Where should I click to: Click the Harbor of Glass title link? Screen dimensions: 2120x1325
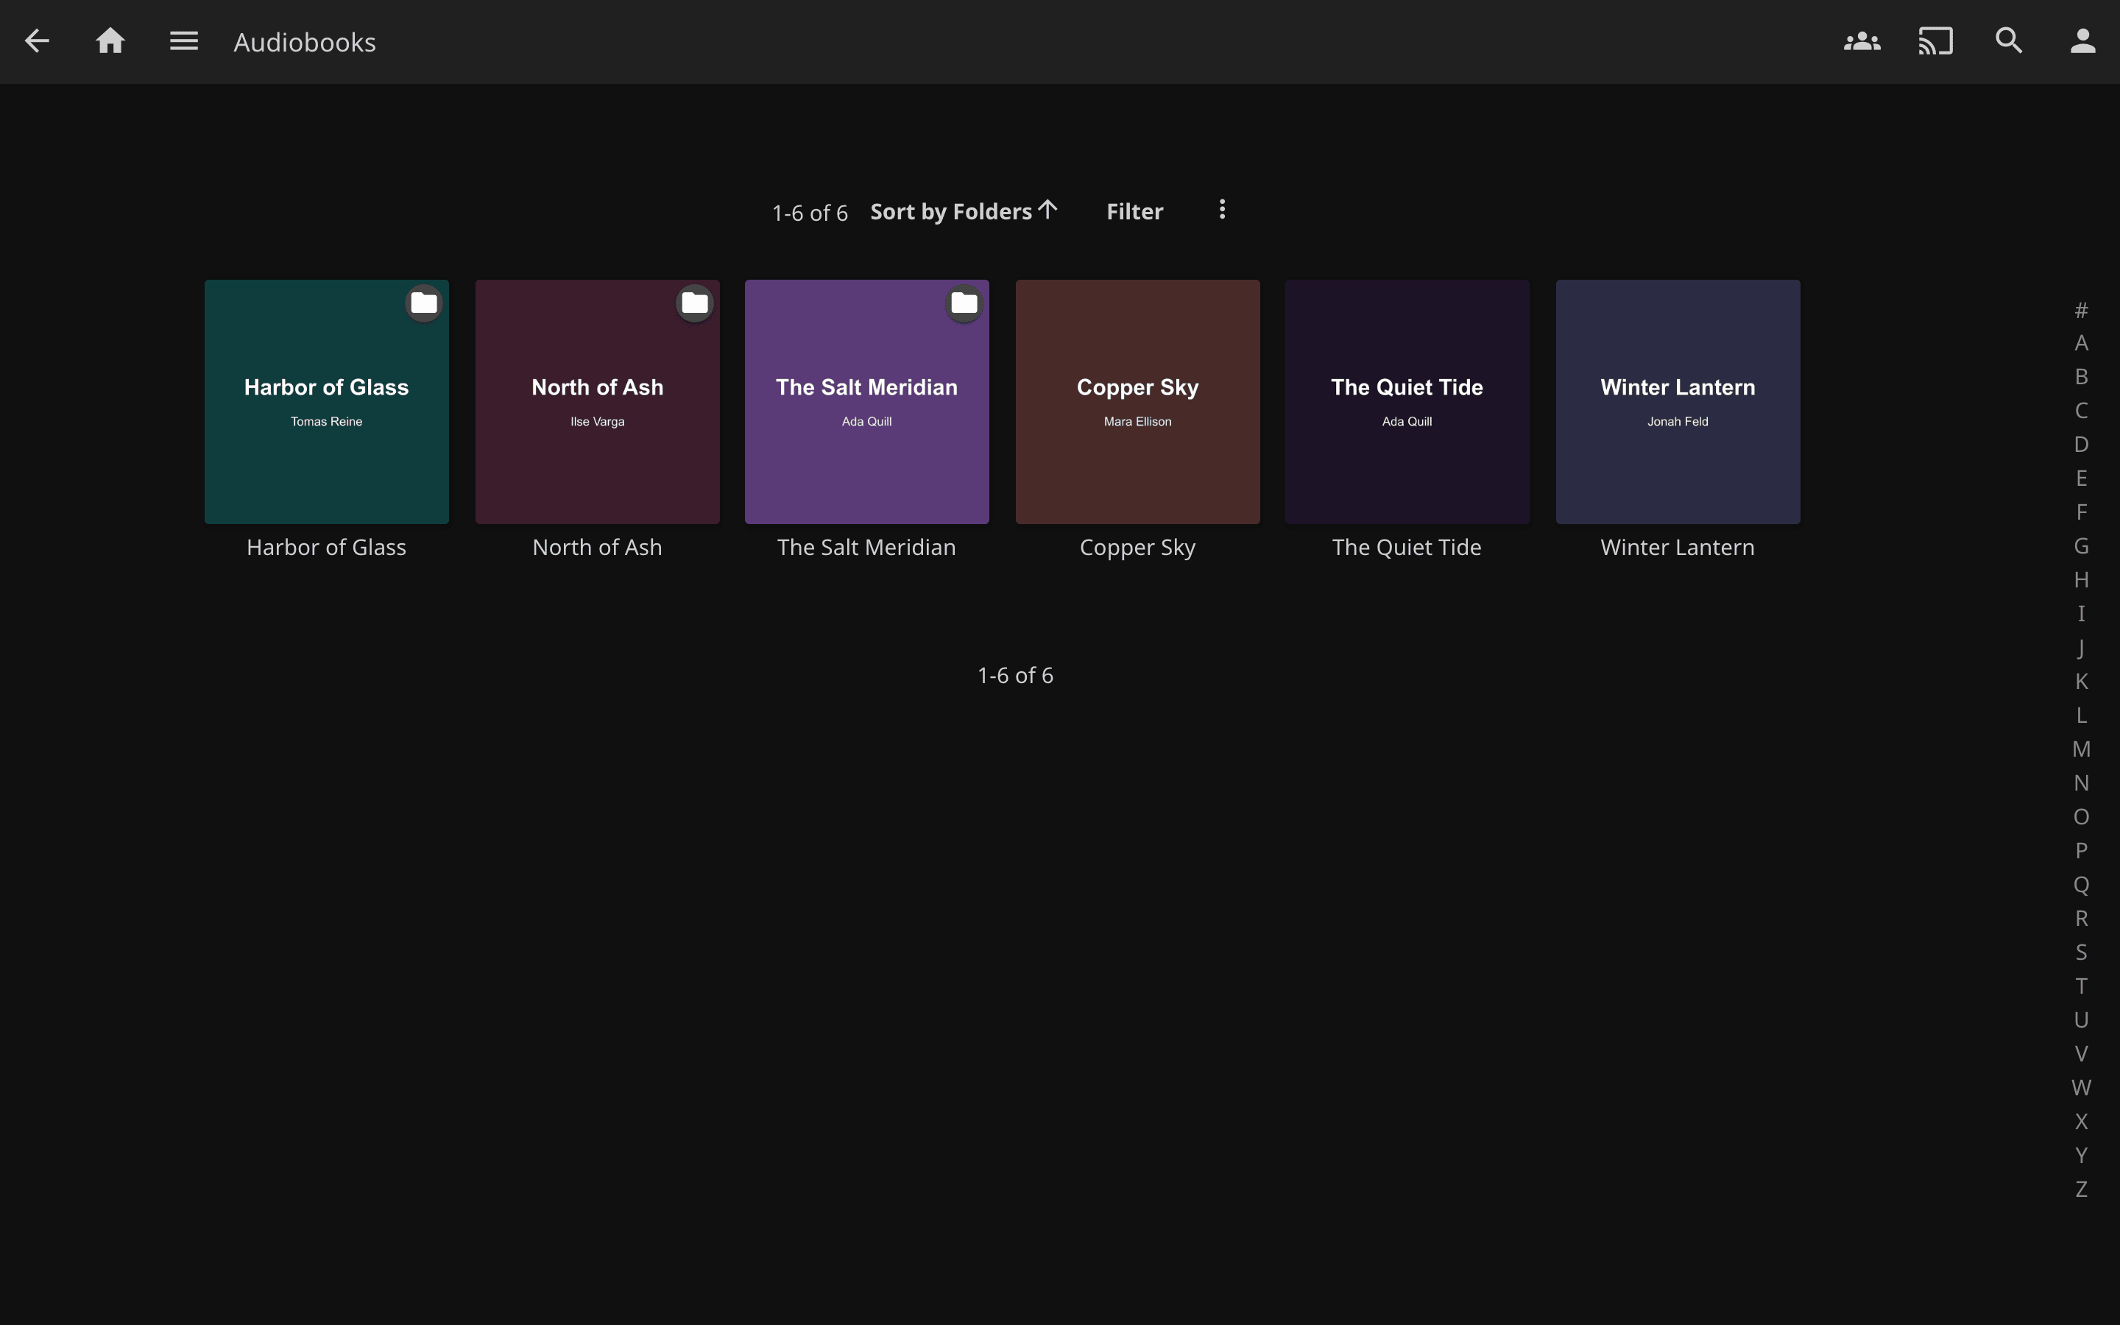(x=327, y=548)
